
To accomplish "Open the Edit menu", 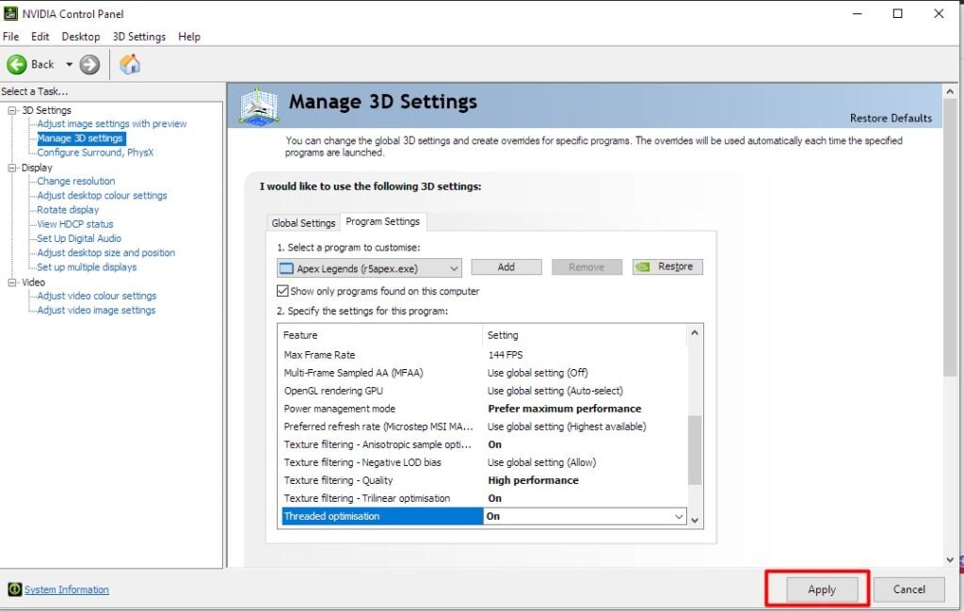I will point(40,37).
